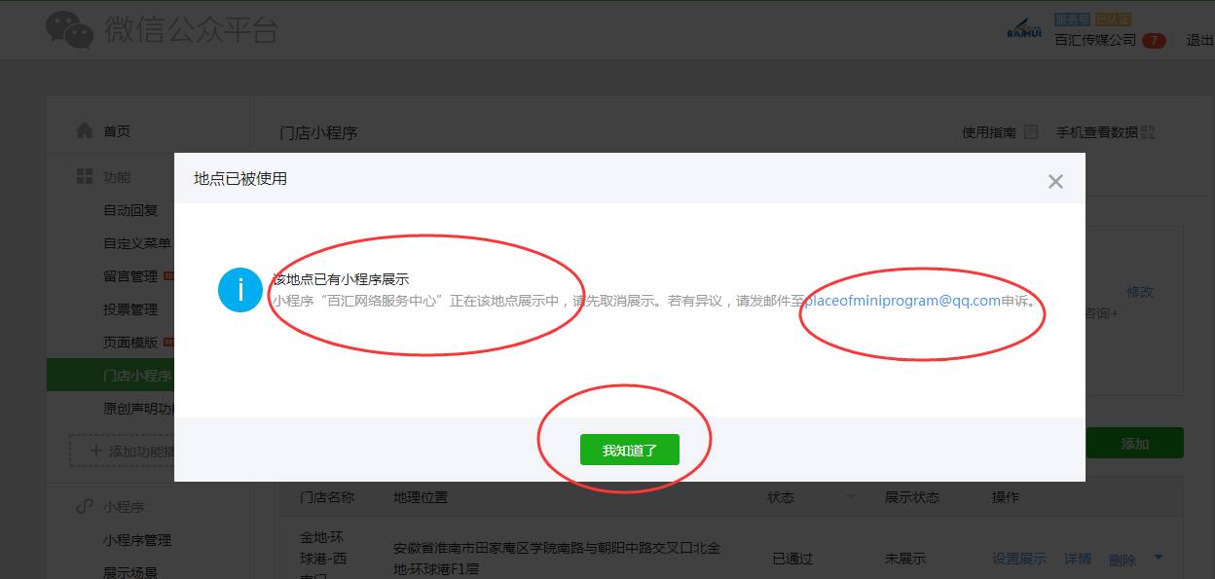Click the 服务号 badge in the header
The width and height of the screenshot is (1215, 579).
[1073, 18]
